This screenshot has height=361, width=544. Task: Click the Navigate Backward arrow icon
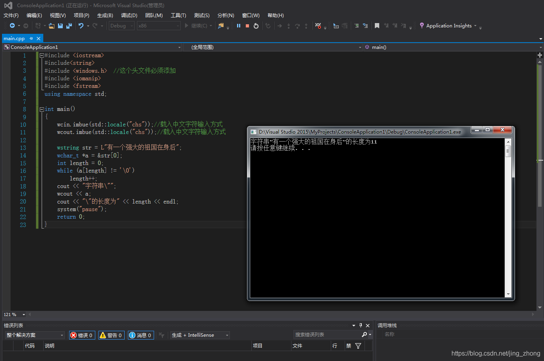(x=13, y=25)
